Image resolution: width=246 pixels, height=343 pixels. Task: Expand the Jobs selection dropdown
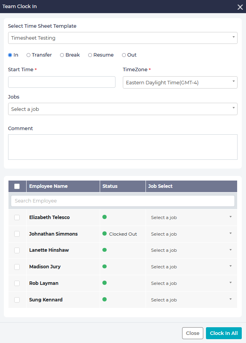(123, 109)
